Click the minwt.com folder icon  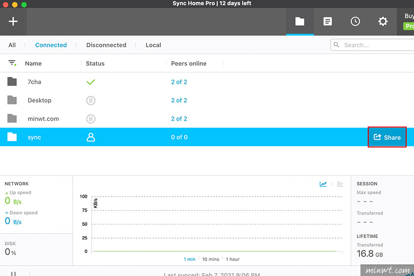12,118
